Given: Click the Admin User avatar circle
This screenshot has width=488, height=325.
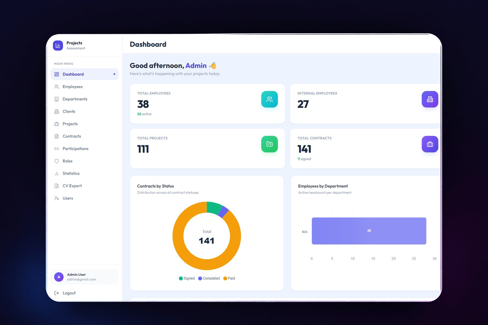Looking at the screenshot, I should pos(59,277).
